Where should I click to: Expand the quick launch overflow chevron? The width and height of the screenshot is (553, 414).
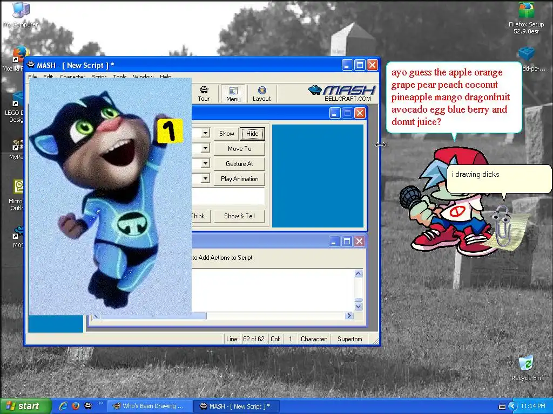100,403
